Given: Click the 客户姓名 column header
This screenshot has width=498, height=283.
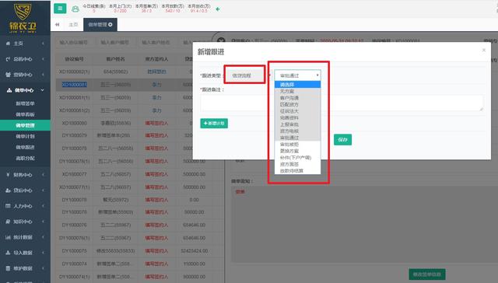Looking at the screenshot, I should (115, 59).
